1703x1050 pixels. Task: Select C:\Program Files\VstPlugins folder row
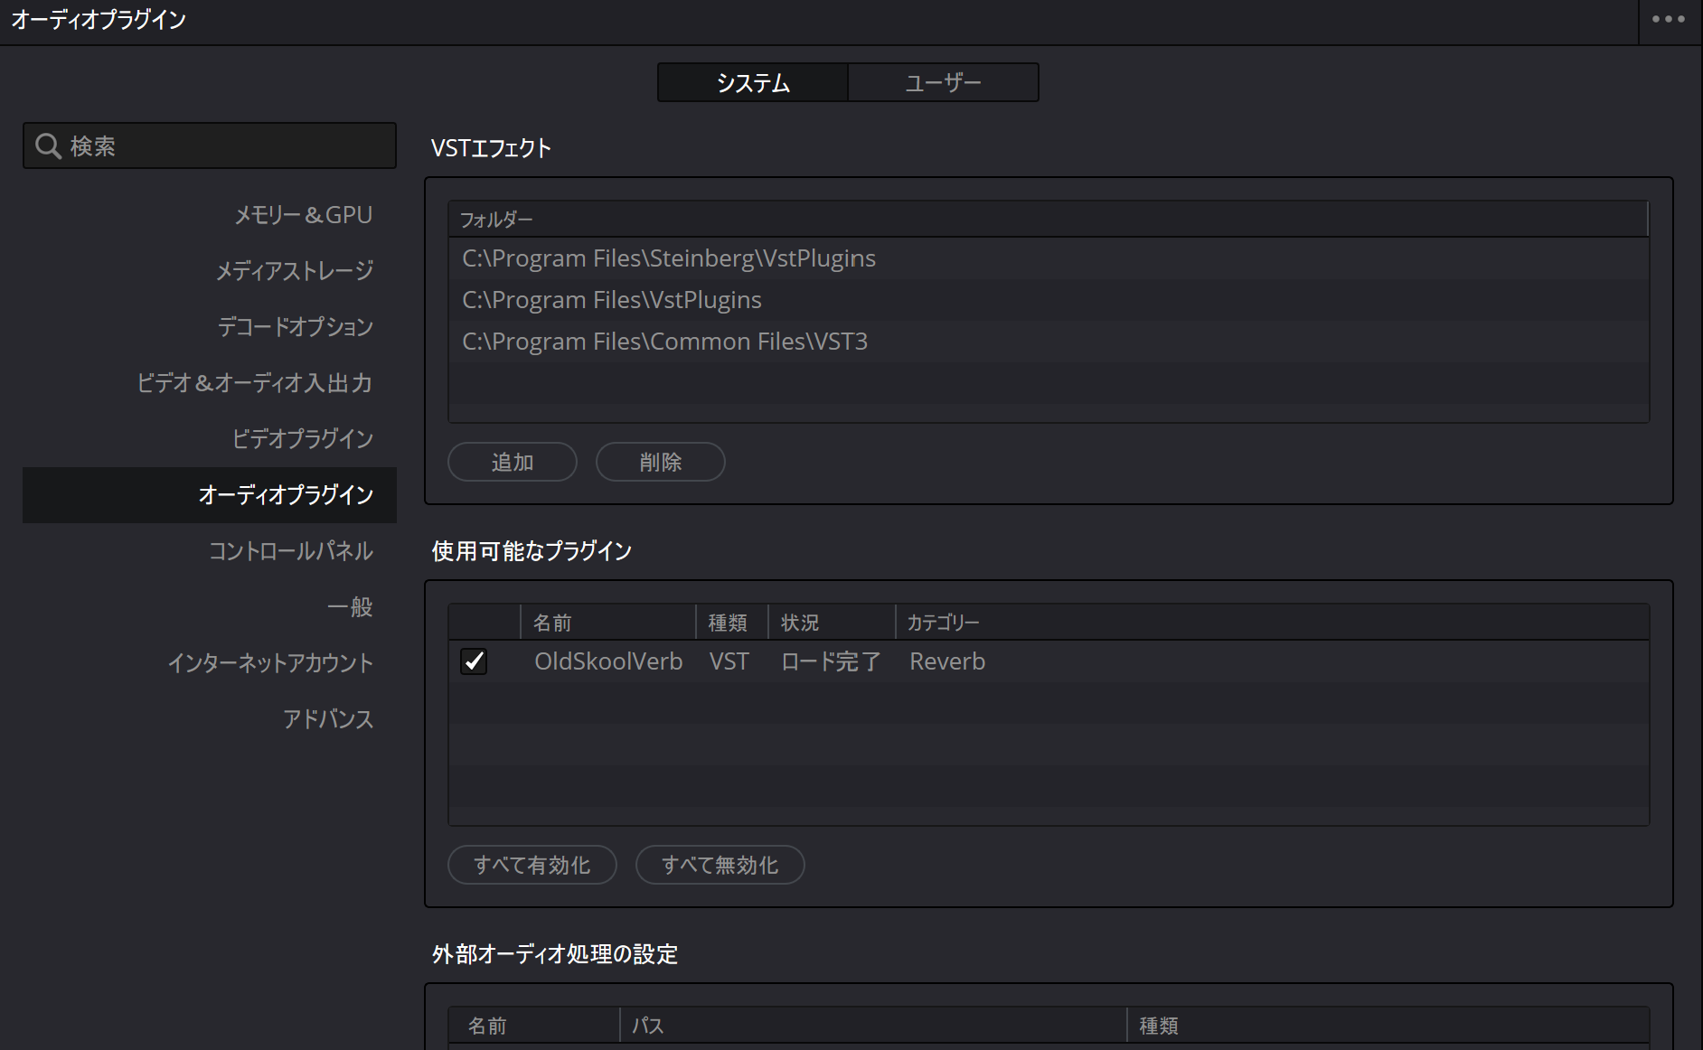pos(1049,300)
